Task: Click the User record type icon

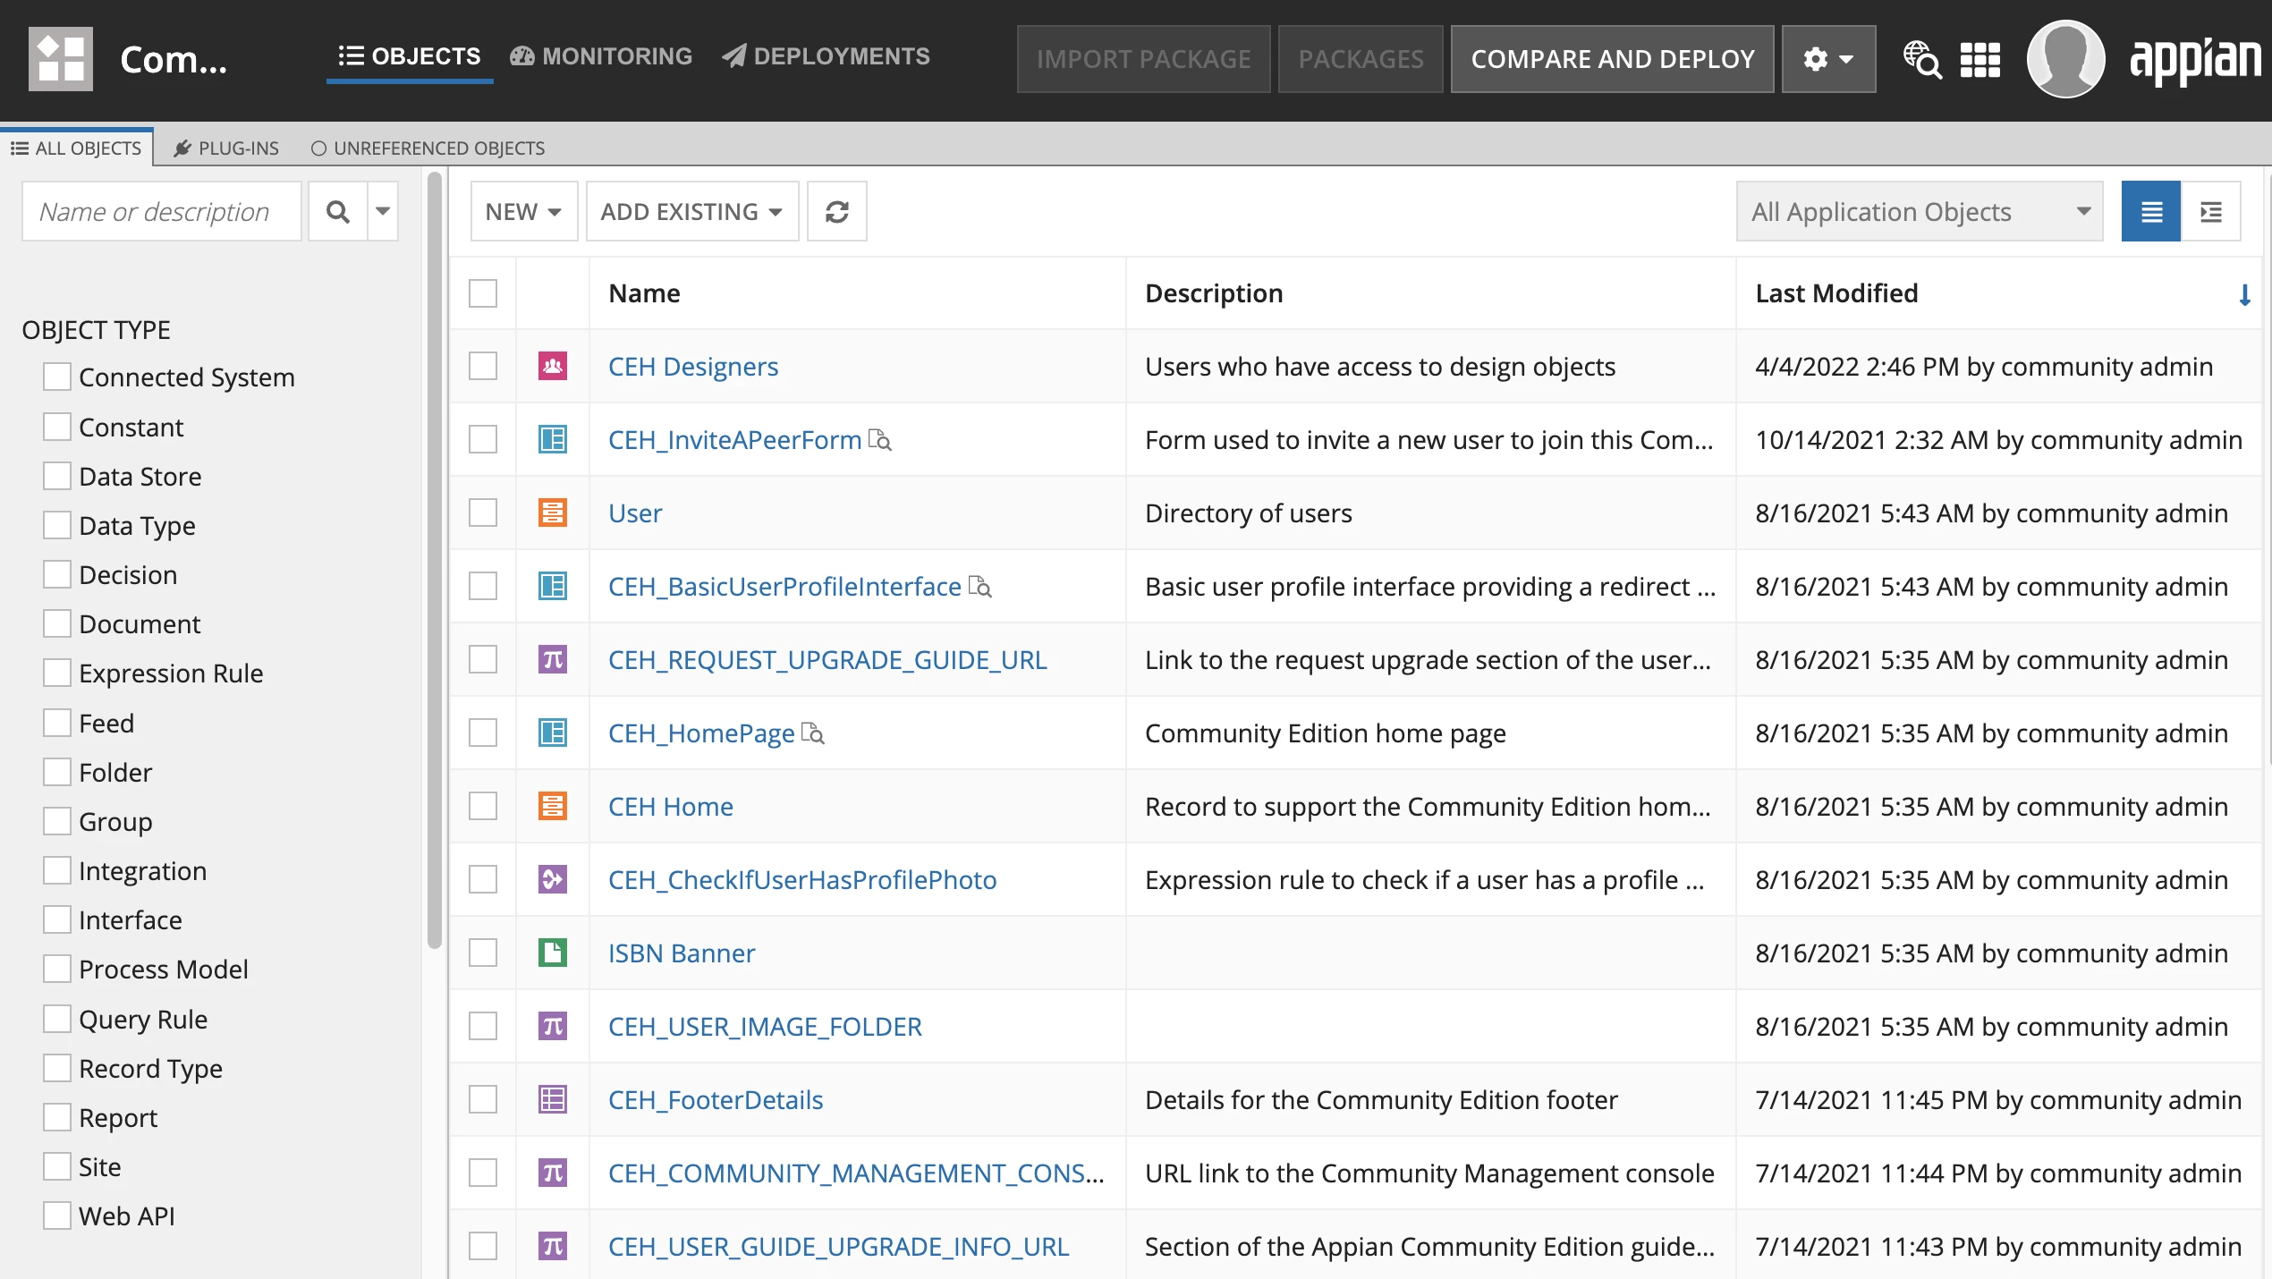Action: [x=553, y=512]
